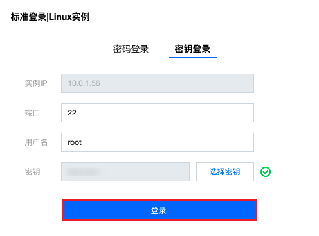Click the green checkmark validation icon
Image resolution: width=319 pixels, height=236 pixels.
pos(266,172)
